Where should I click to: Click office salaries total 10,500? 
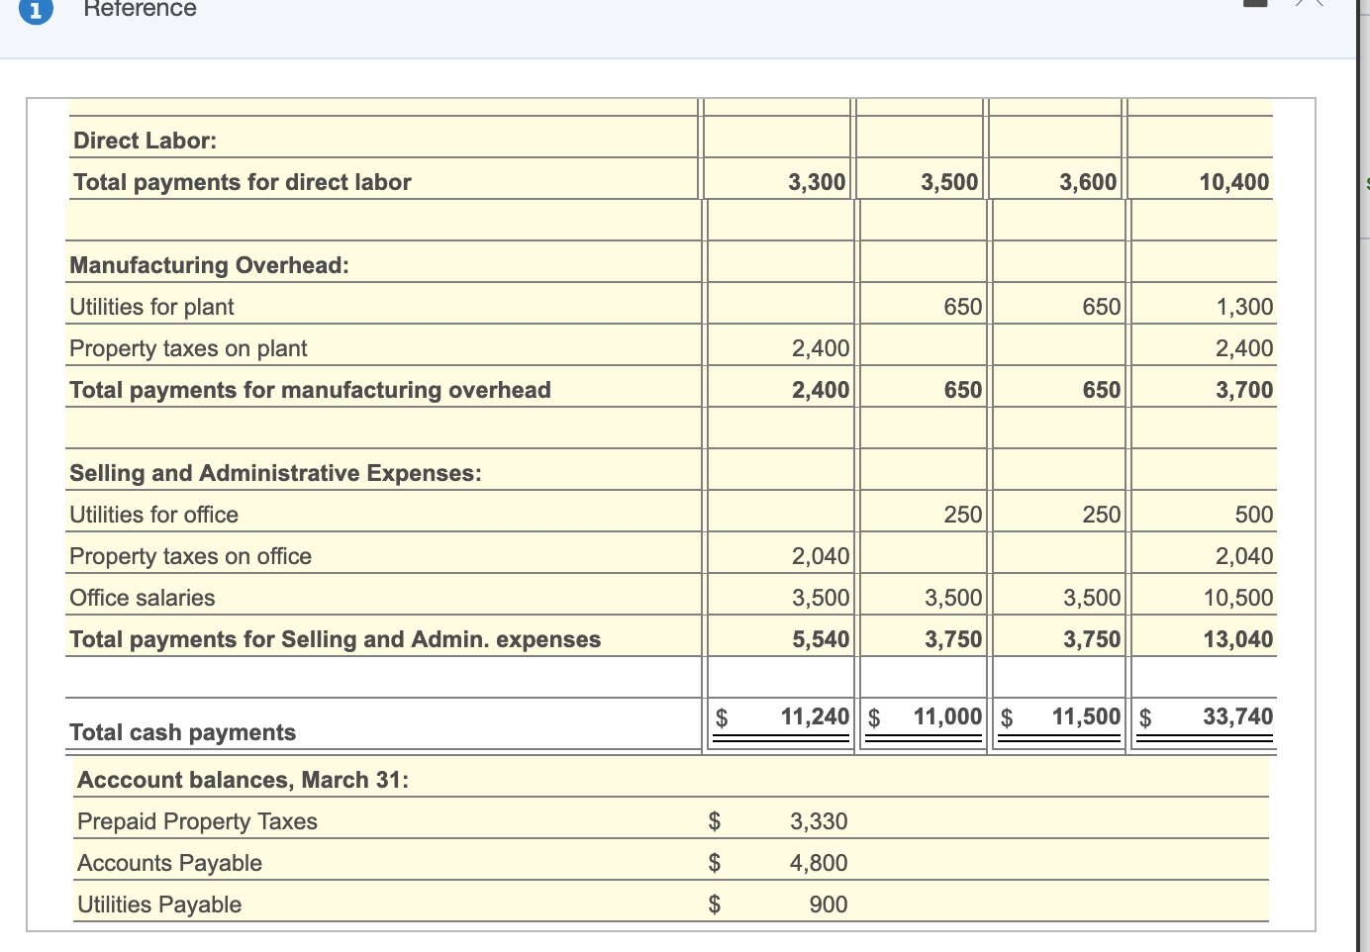[x=1238, y=598]
